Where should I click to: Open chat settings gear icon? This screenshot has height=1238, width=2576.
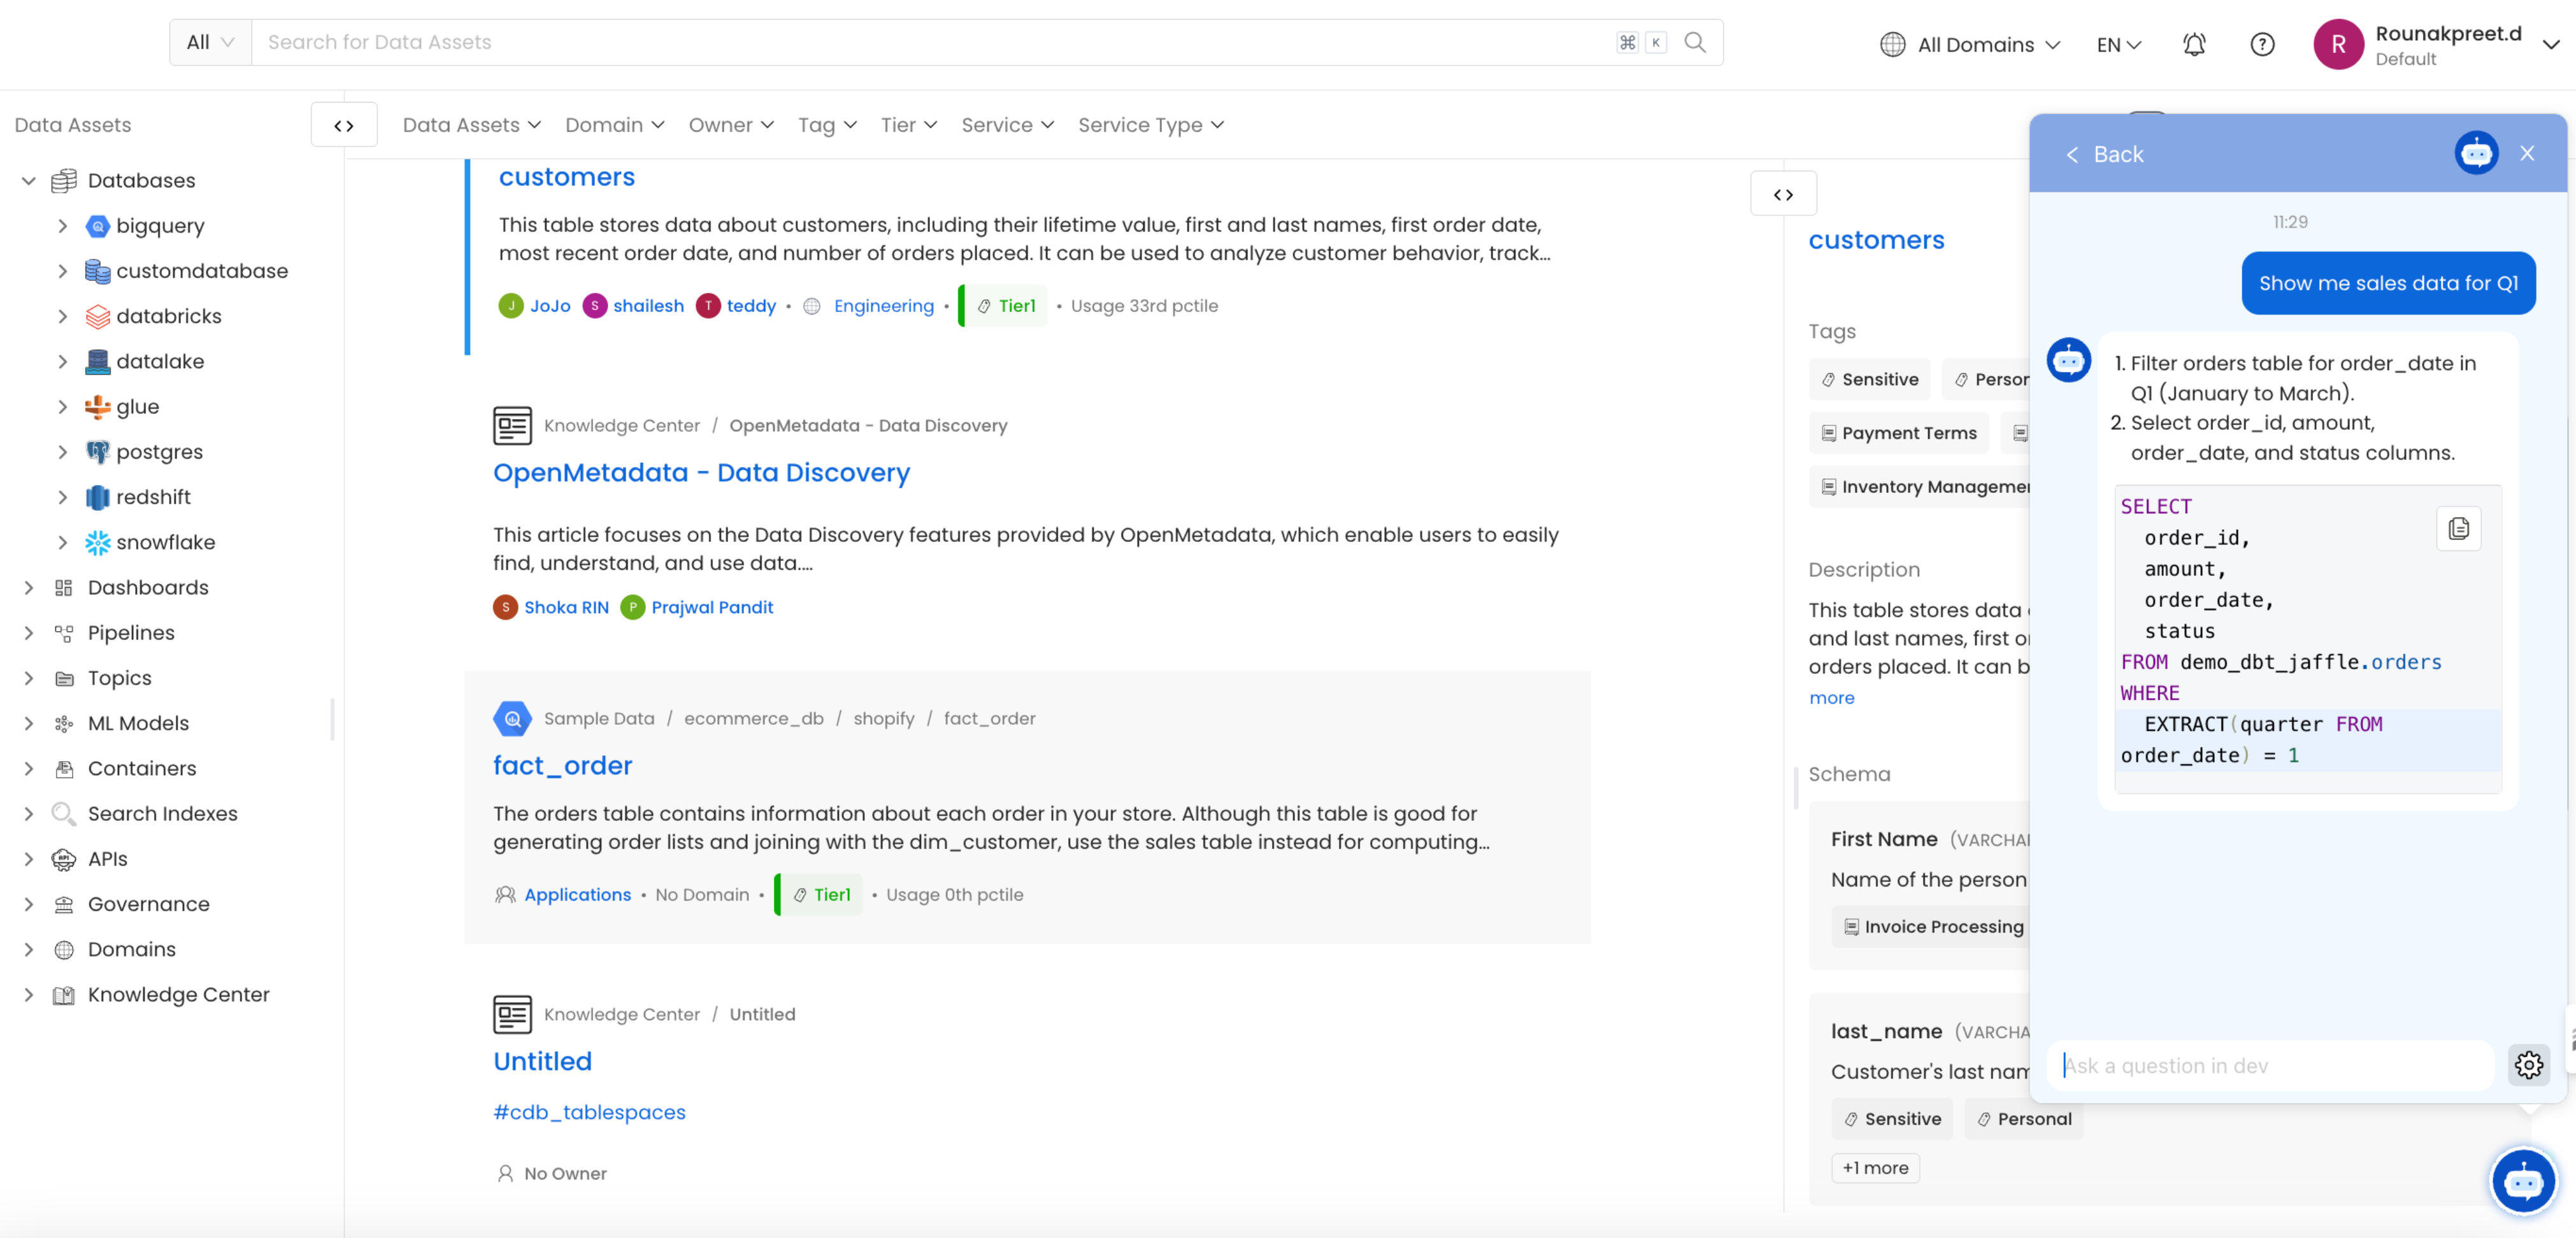[x=2528, y=1065]
